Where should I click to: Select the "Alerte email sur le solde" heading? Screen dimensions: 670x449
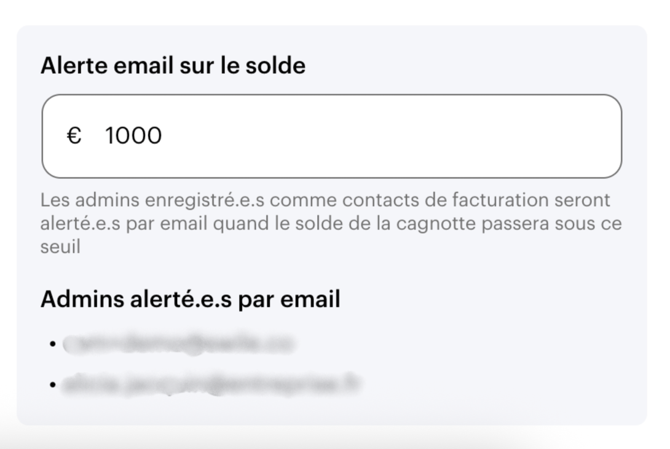click(173, 65)
